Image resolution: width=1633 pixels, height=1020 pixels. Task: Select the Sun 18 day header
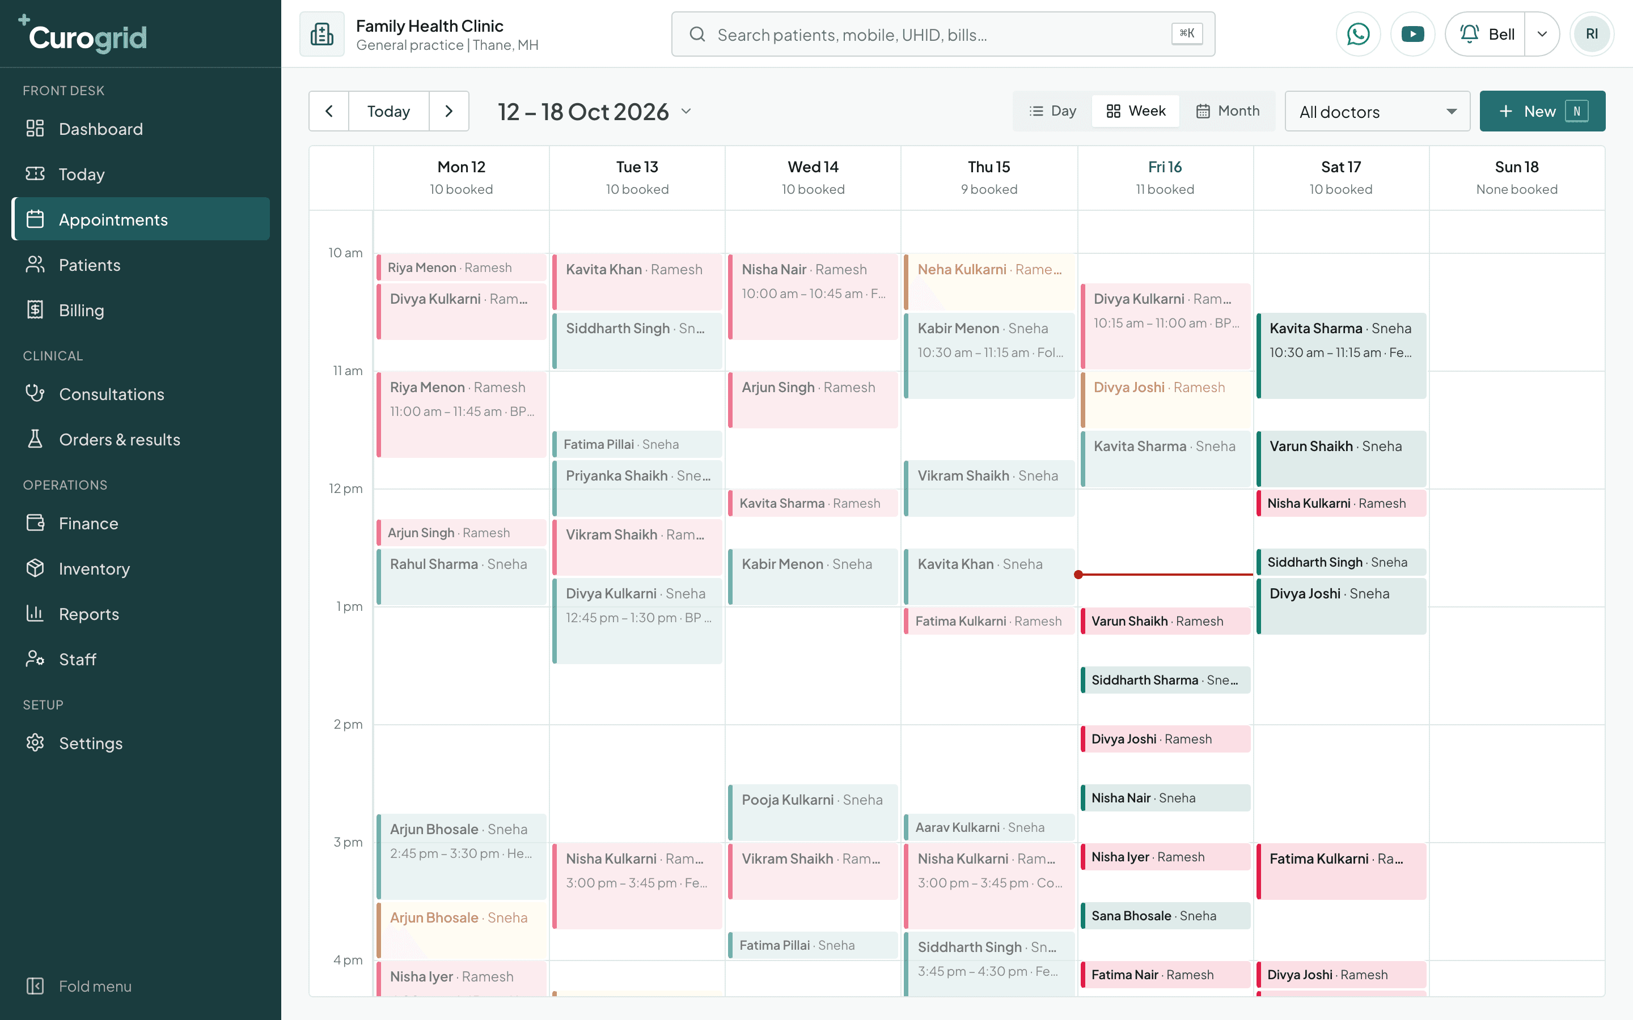(x=1516, y=177)
